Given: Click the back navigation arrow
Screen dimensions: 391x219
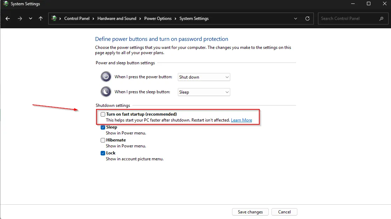Looking at the screenshot, I should coord(7,18).
